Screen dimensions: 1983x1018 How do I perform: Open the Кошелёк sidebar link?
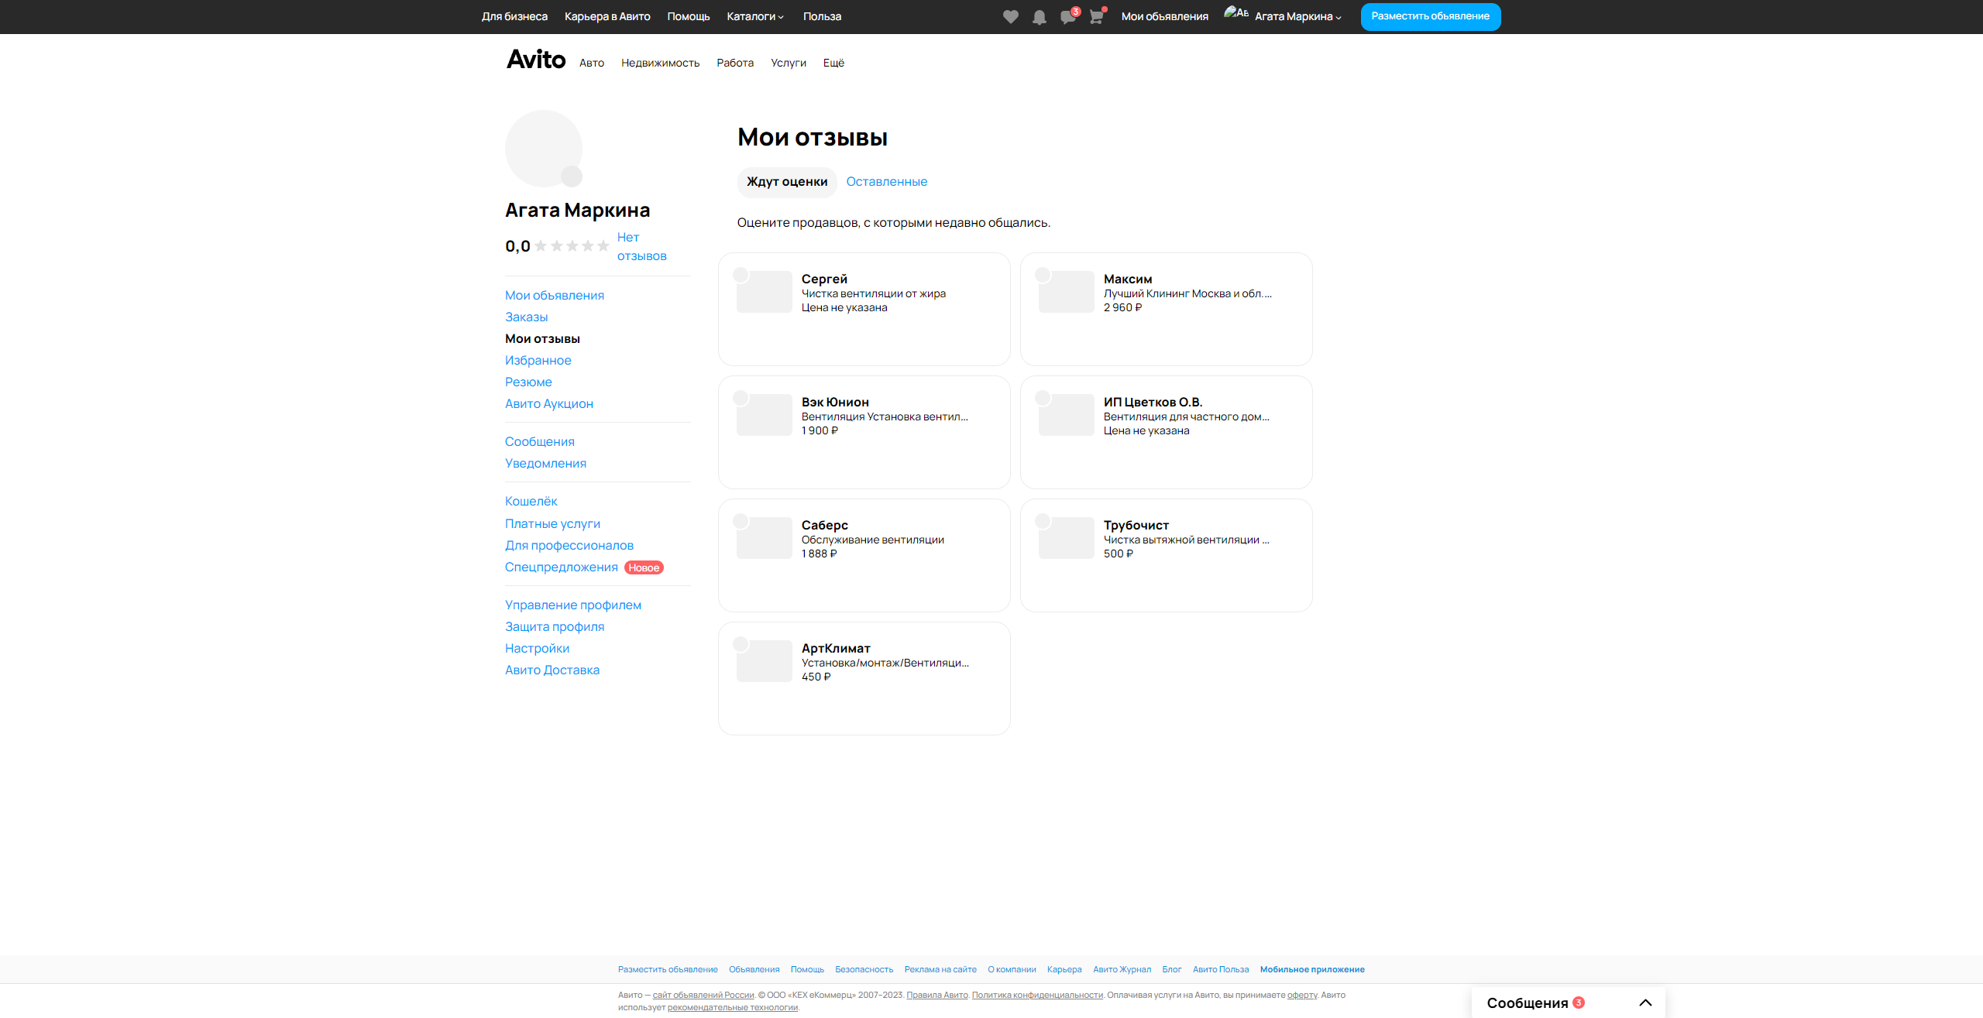coord(531,501)
